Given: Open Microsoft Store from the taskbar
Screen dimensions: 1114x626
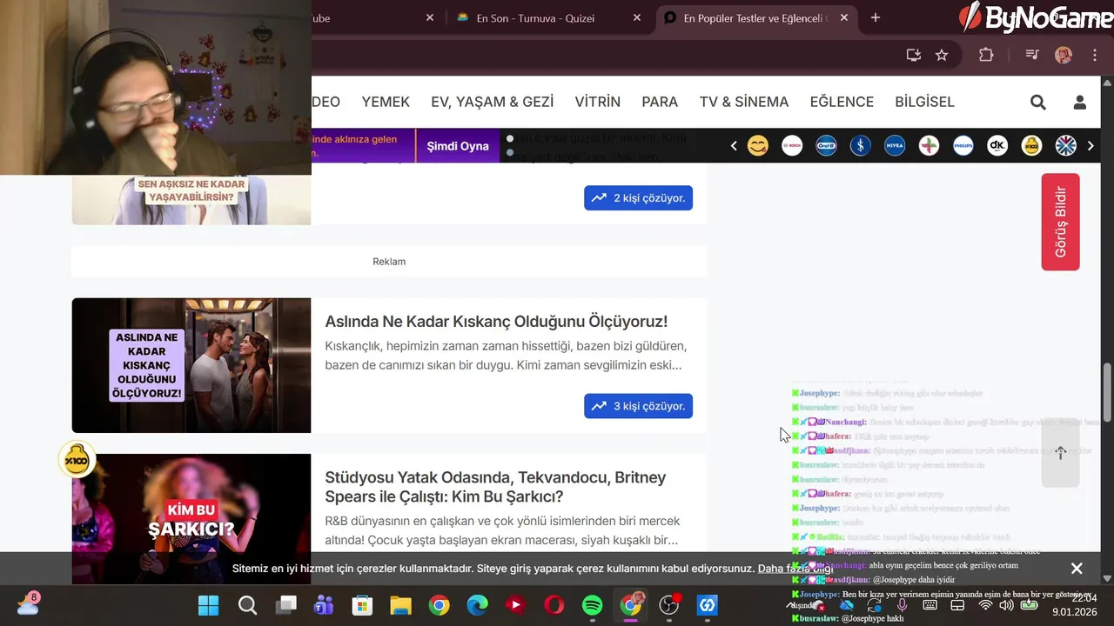Looking at the screenshot, I should point(362,605).
